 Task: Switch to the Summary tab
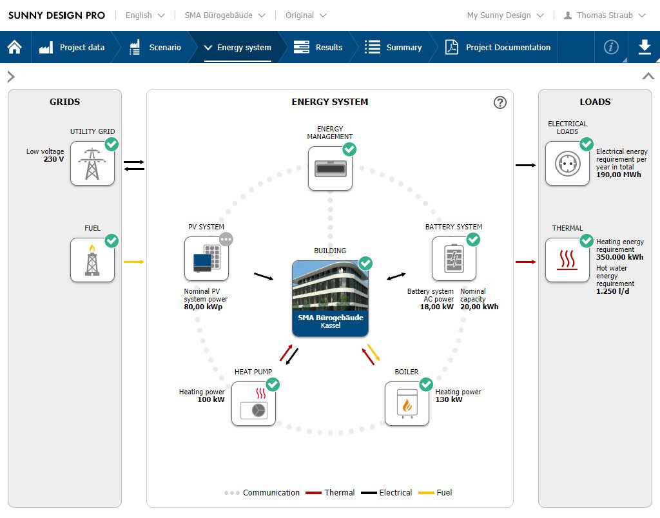(393, 47)
